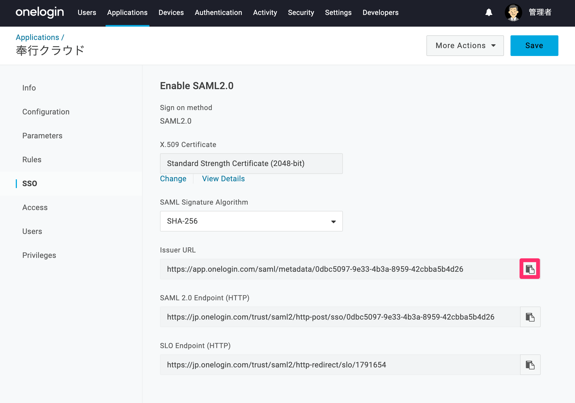Expand the SAML Signature Algorithm dropdown
This screenshot has width=575, height=403.
[x=251, y=221]
